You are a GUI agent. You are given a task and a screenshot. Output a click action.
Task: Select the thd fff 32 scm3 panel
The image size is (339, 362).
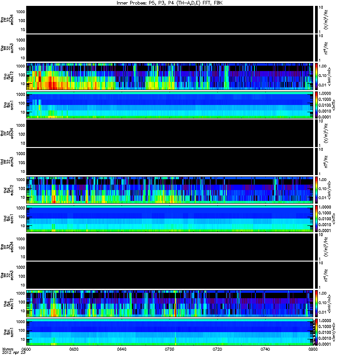(170, 162)
